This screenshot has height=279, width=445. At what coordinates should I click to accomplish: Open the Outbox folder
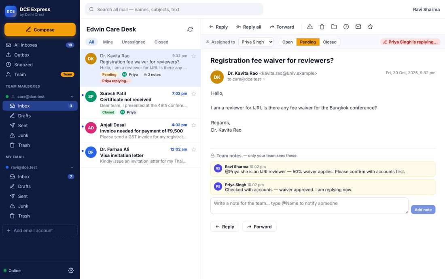point(40,55)
